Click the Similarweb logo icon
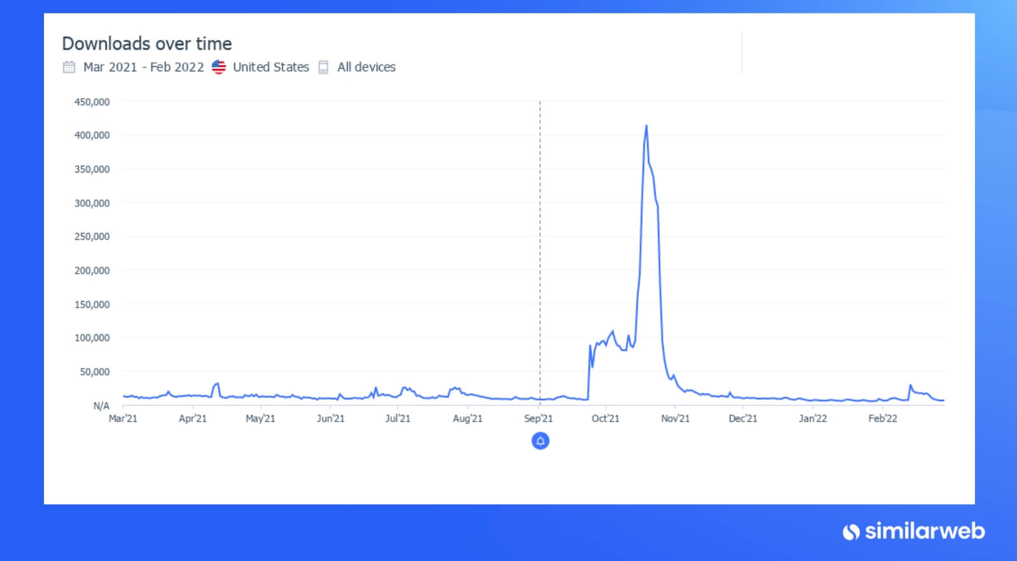The image size is (1017, 561). click(x=851, y=532)
